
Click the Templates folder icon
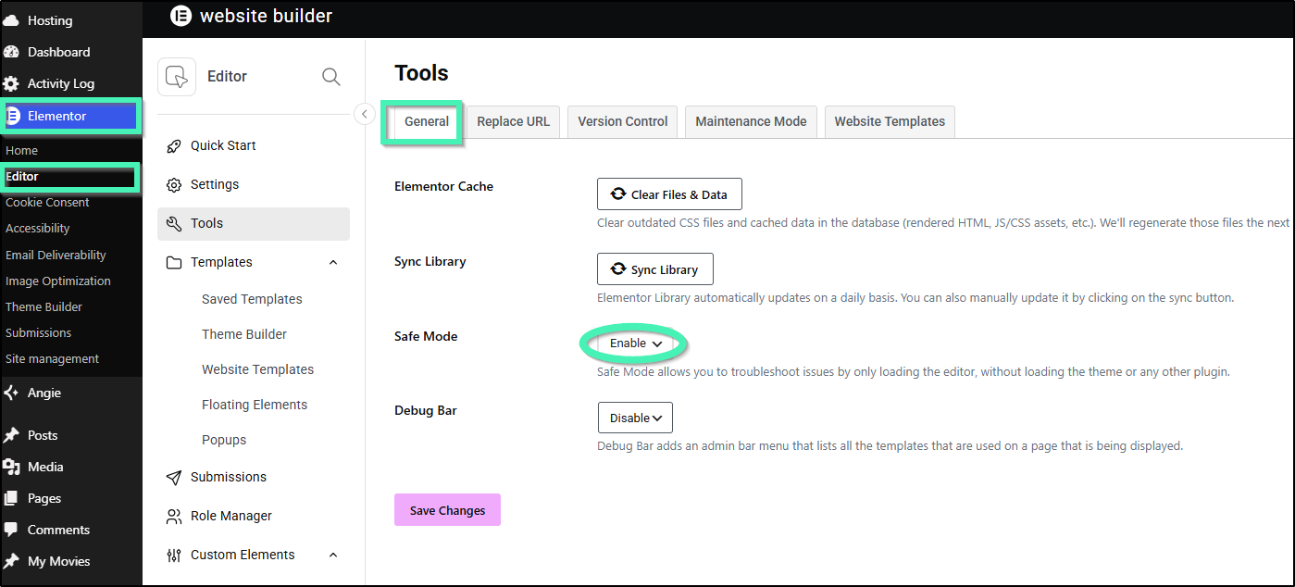click(x=174, y=263)
